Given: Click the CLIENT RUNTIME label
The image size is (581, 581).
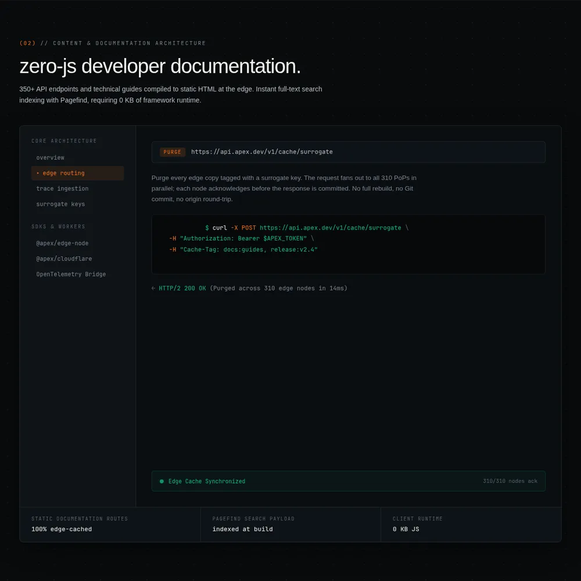Looking at the screenshot, I should [x=418, y=519].
